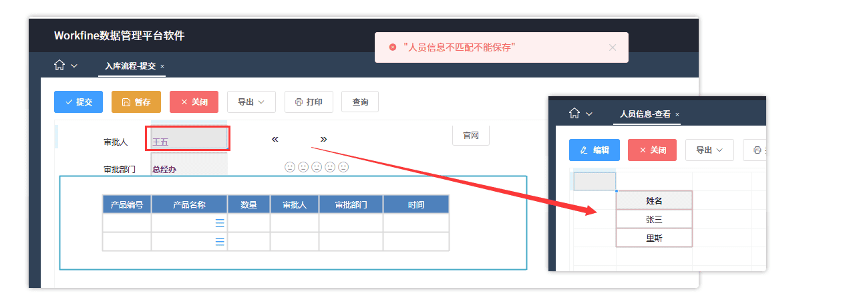Open the list icon in first 产品名称 row
Screen dimensions: 847x308
220,223
